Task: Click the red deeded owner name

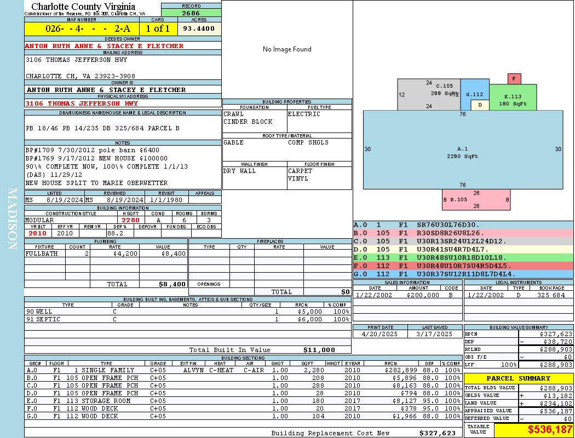Action: click(x=104, y=46)
